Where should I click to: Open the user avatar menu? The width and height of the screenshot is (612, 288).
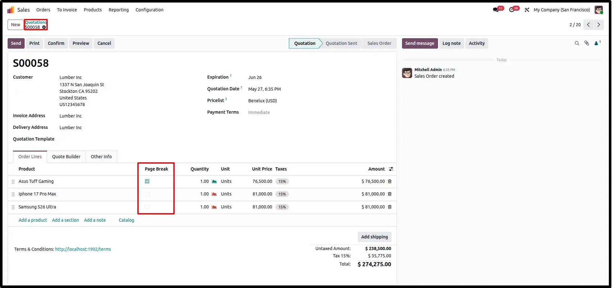click(x=598, y=10)
